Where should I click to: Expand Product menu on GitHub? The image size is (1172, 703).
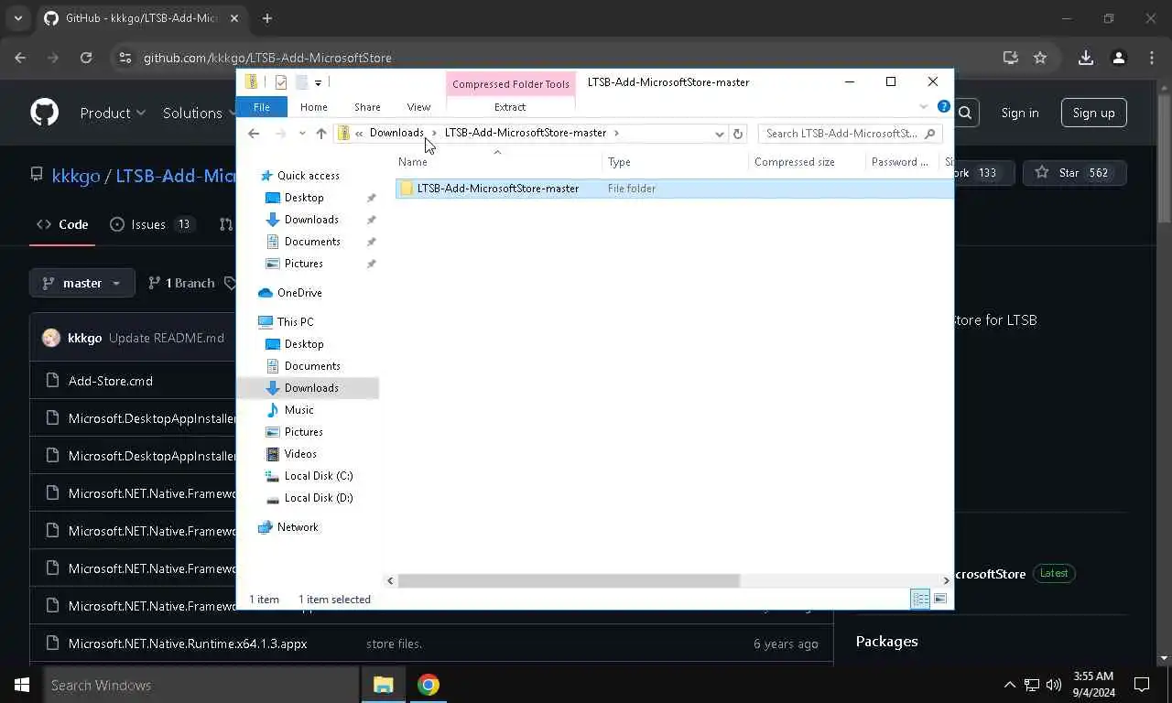(113, 113)
